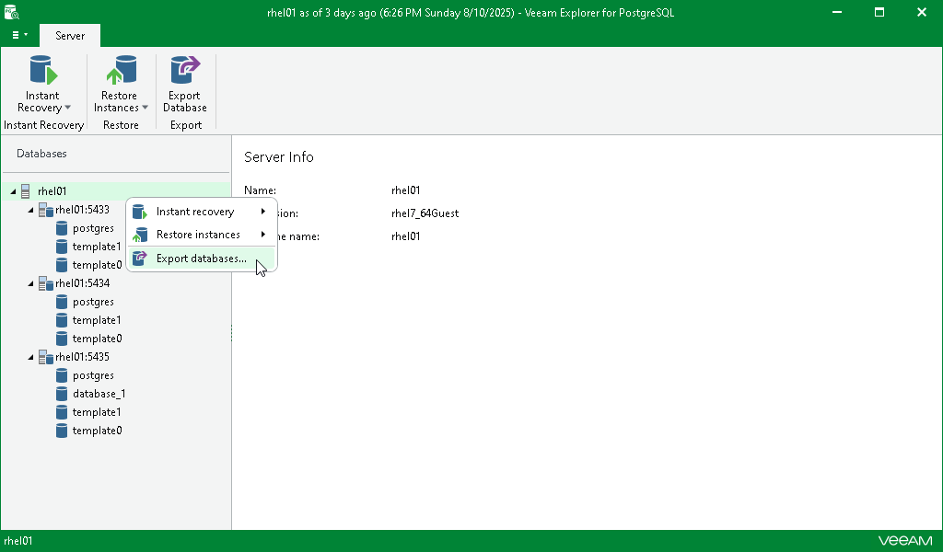Open Instant recovery submenu arrow

(x=263, y=212)
